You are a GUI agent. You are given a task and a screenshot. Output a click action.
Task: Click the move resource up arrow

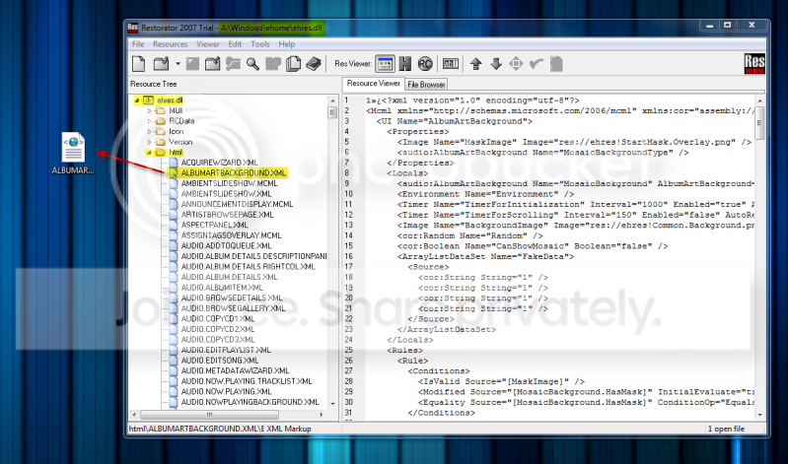[476, 64]
